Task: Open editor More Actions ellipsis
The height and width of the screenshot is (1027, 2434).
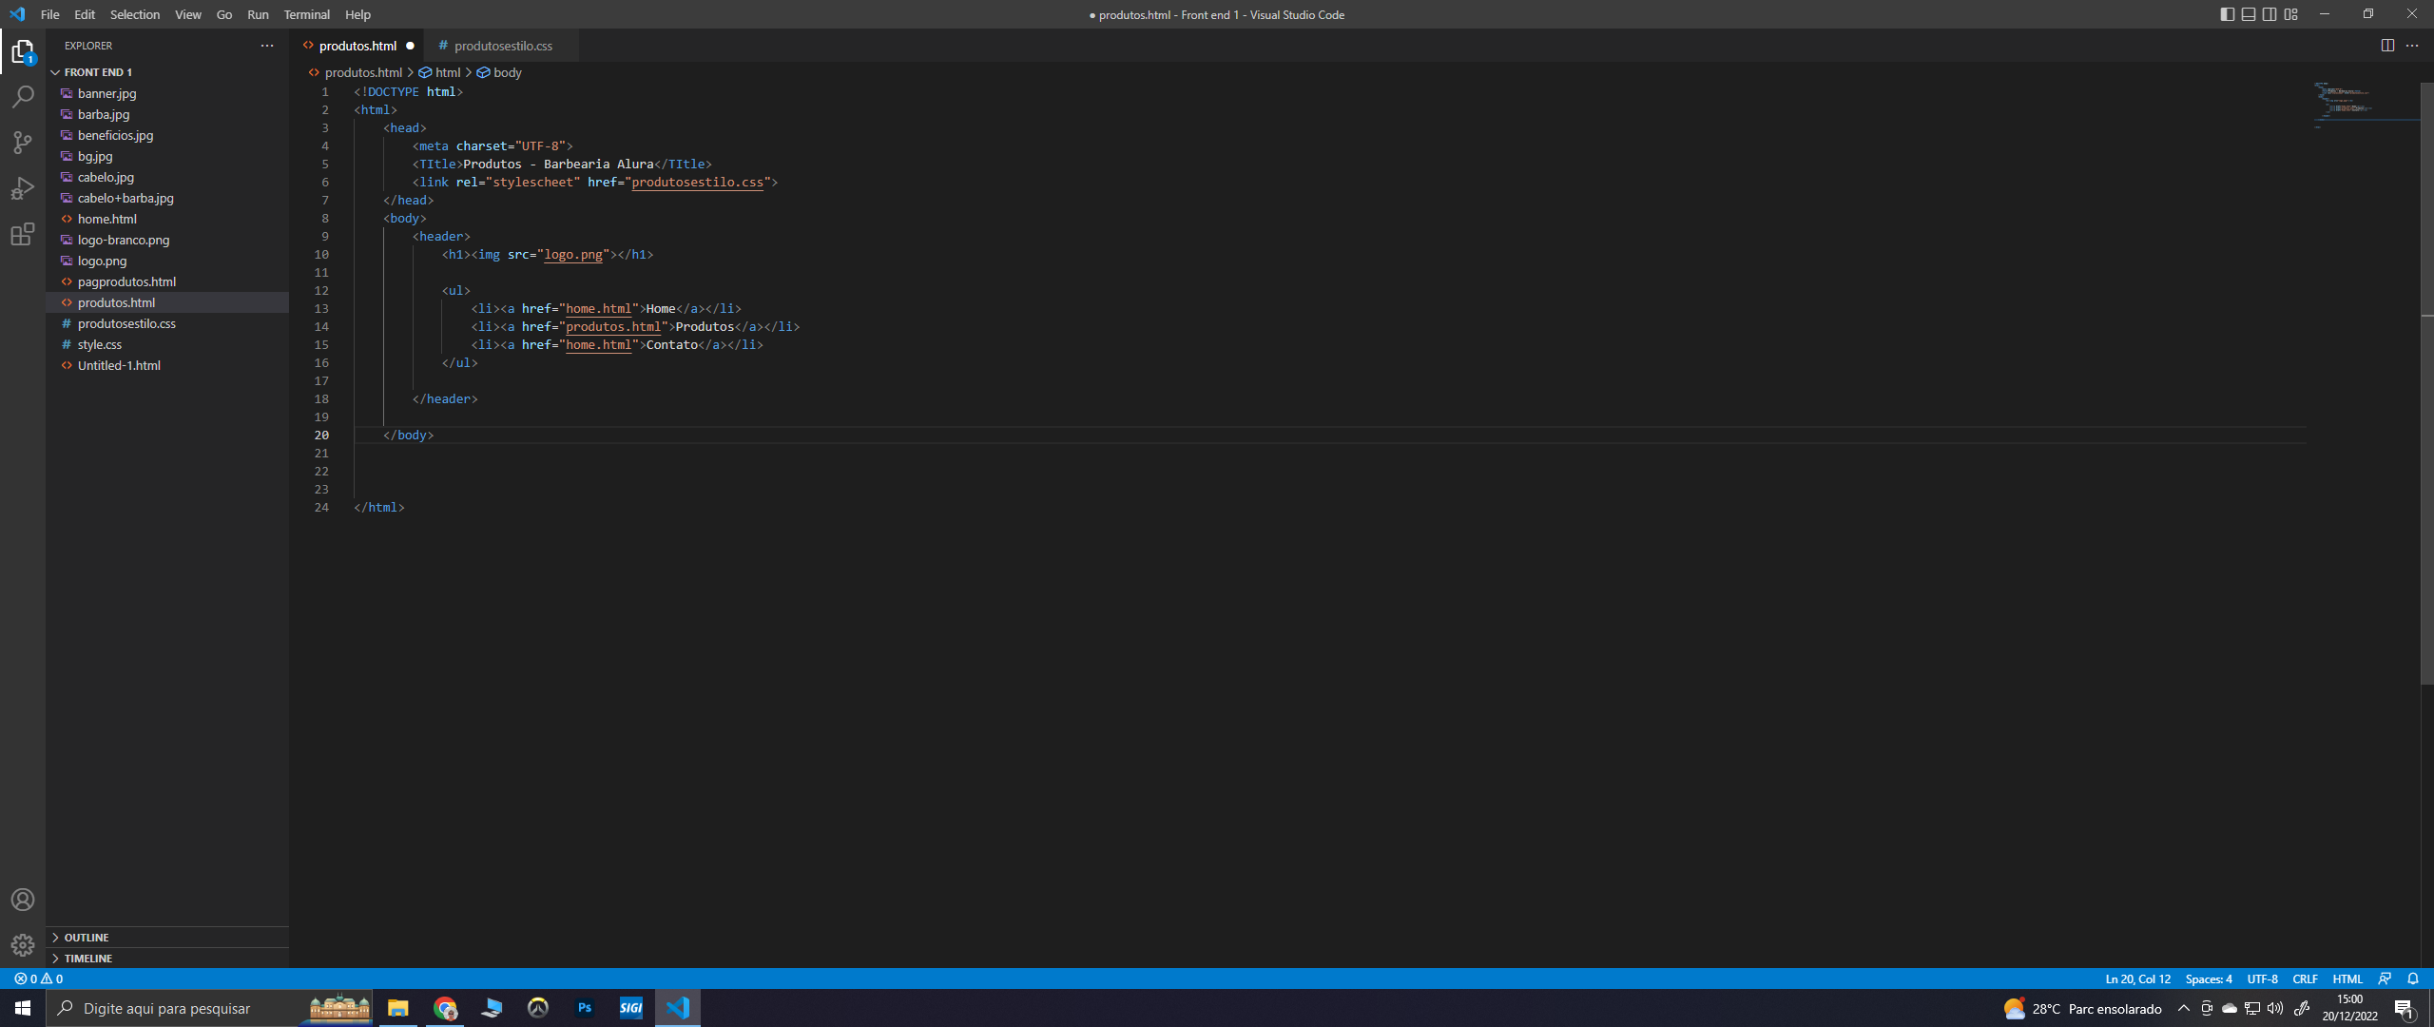Action: coord(2412,46)
